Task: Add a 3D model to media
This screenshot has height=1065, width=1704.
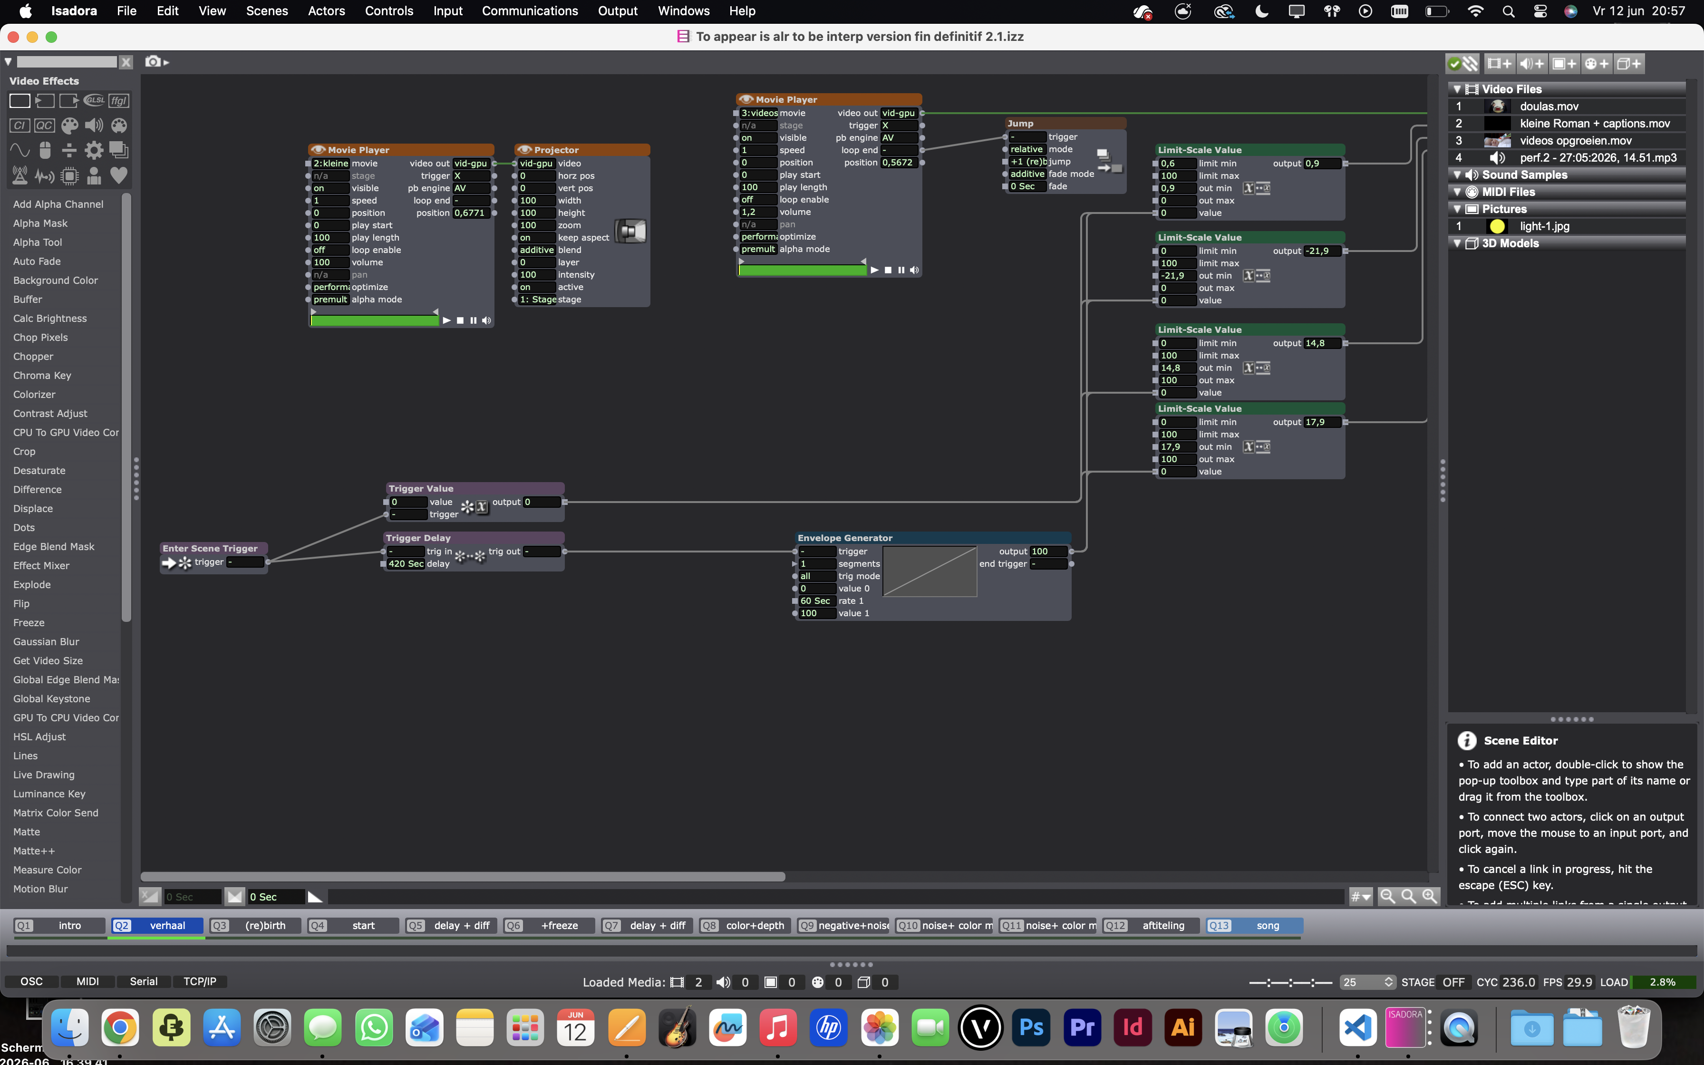Action: pyautogui.click(x=1629, y=63)
